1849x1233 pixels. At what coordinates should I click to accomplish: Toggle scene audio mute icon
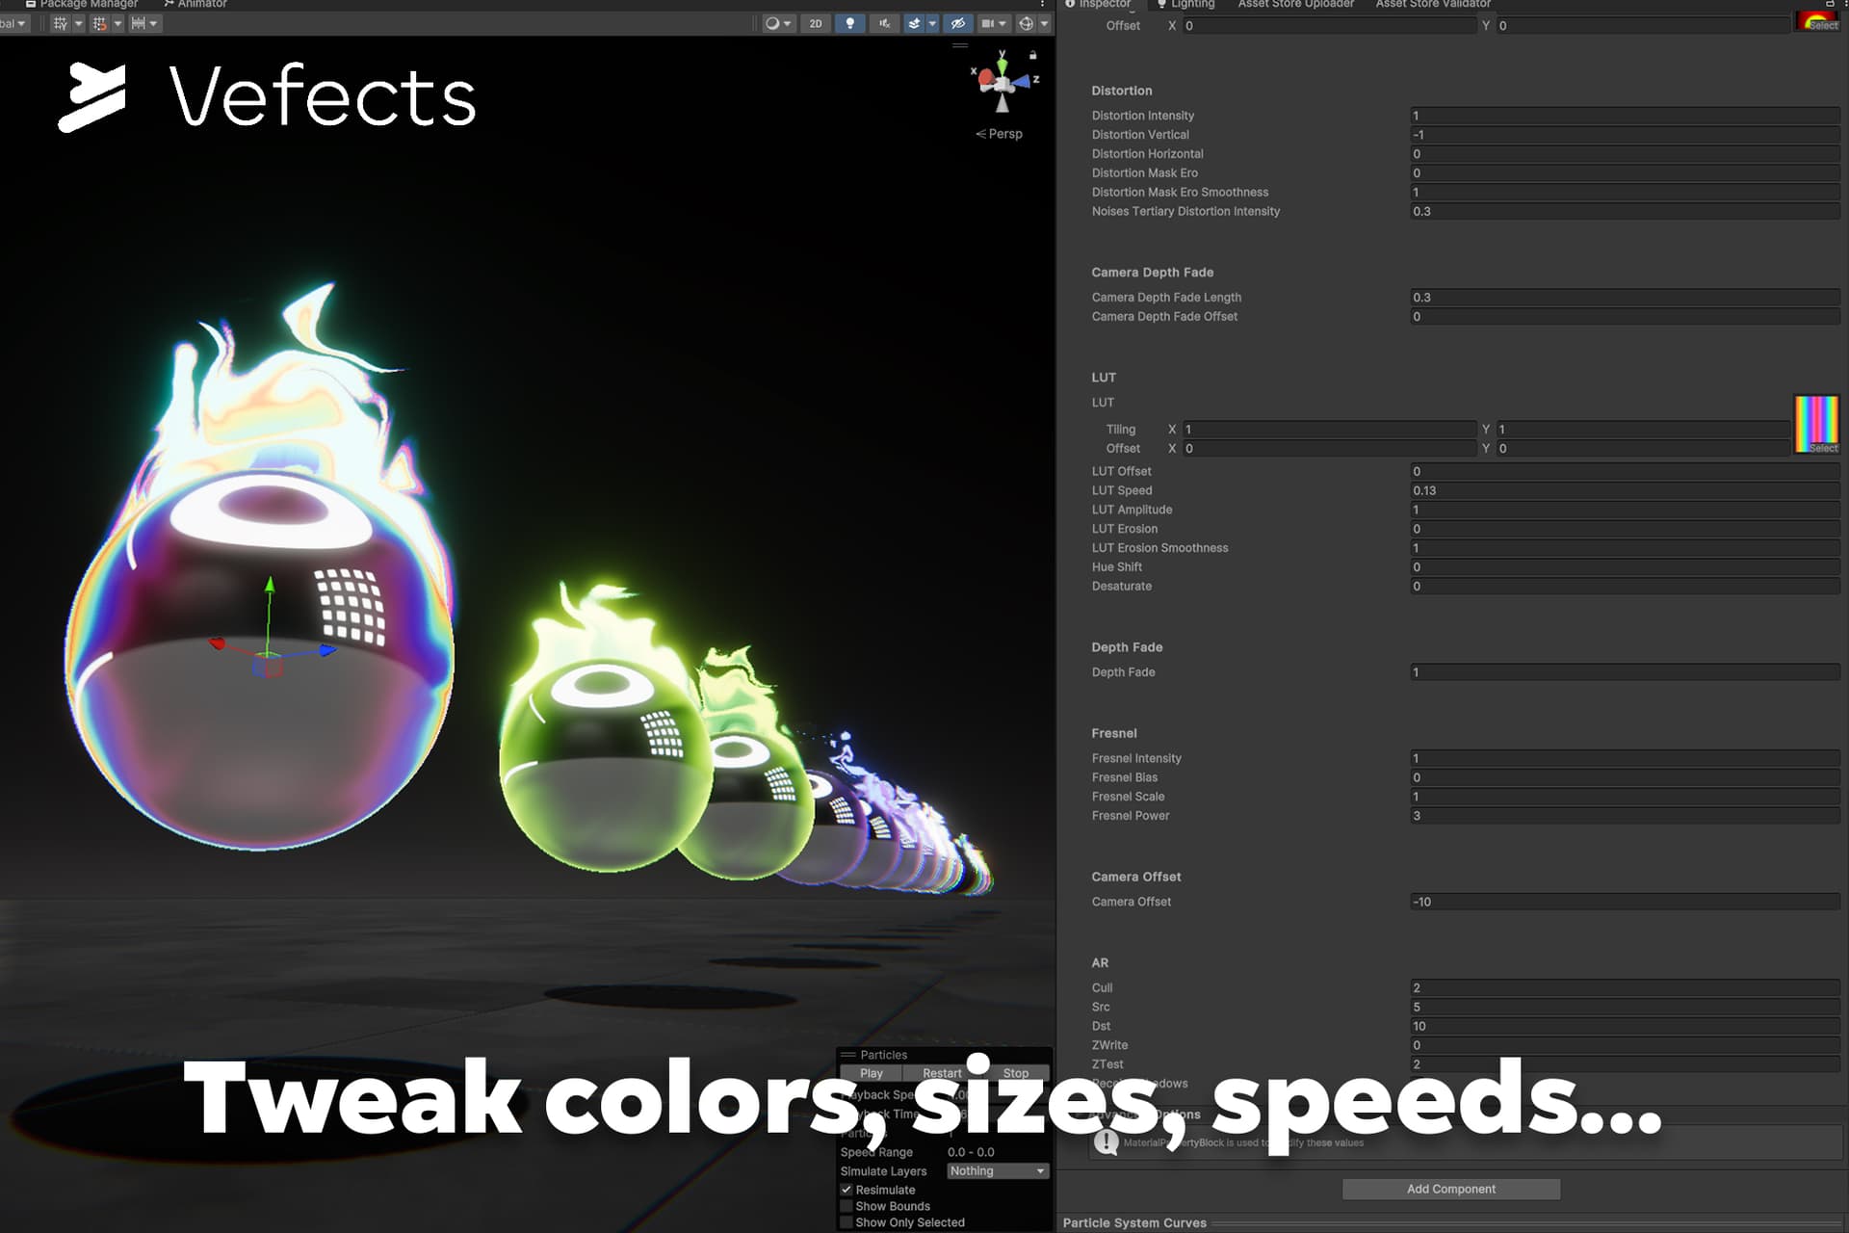(x=883, y=24)
